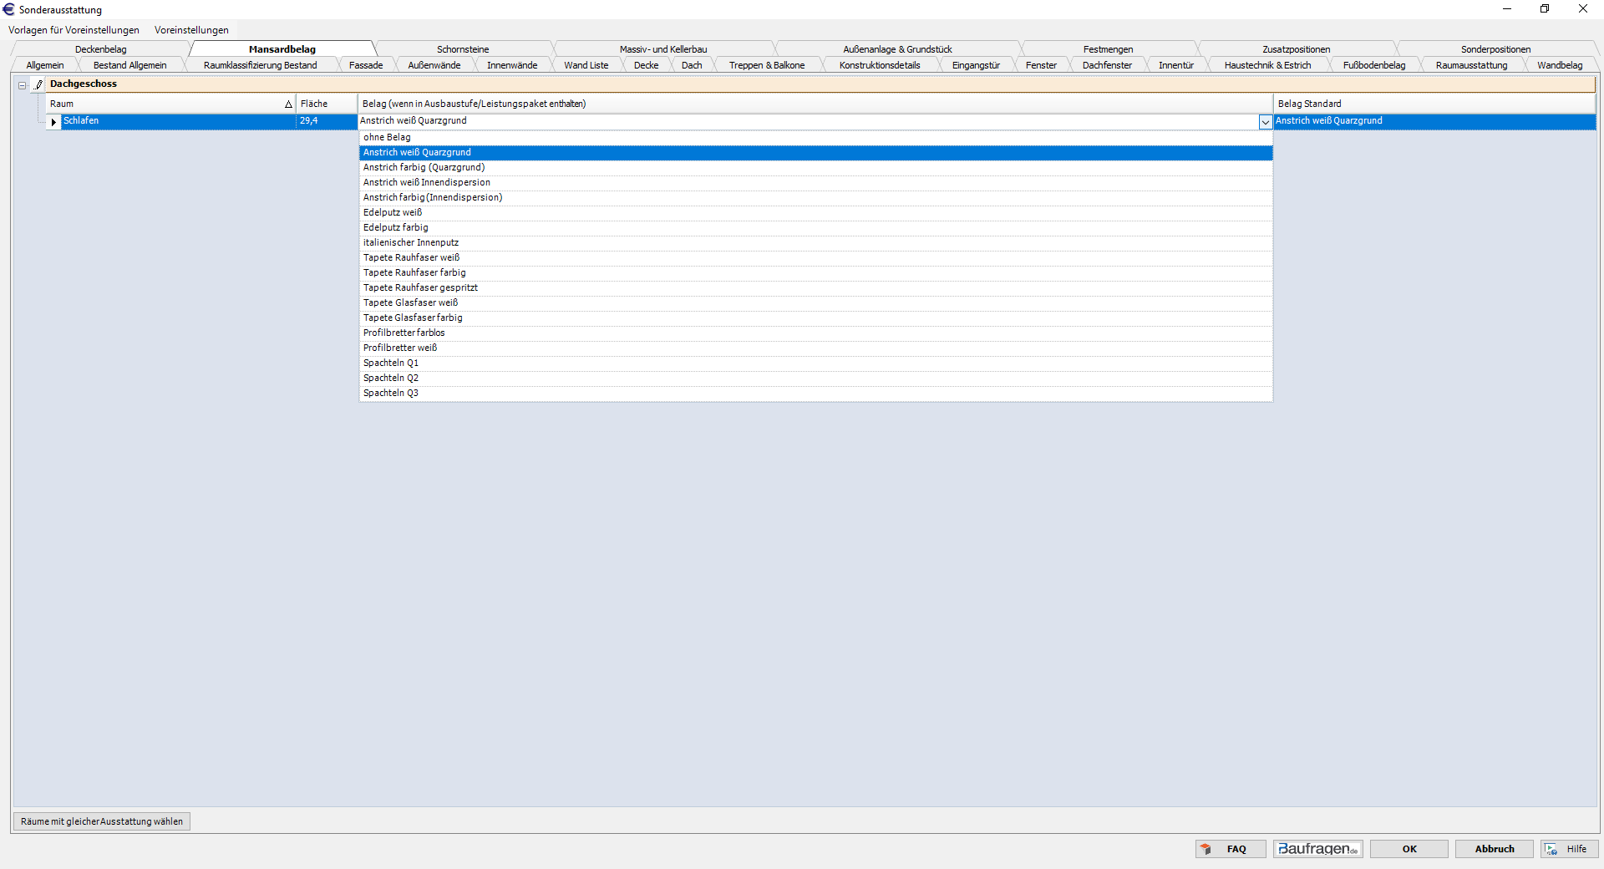Choose 'Tapete Rauhfaser weiß' from the list
Viewport: 1604px width, 869px height.
tap(411, 258)
